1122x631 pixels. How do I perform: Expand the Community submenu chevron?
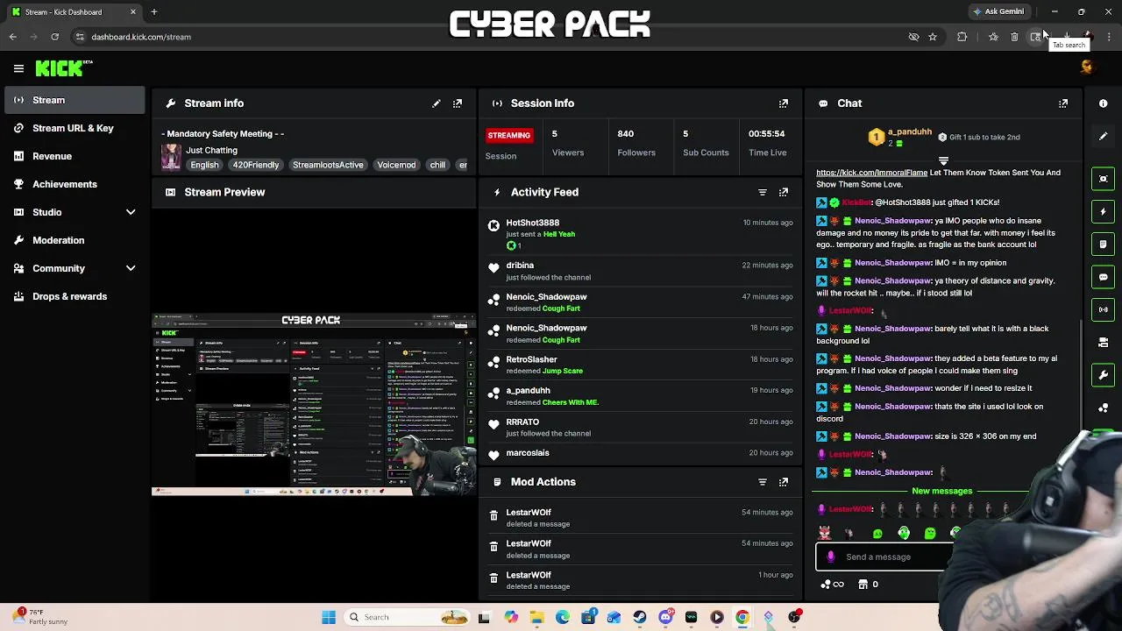click(131, 268)
